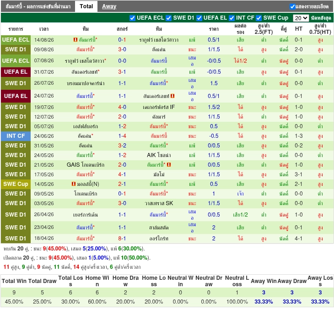334x310 pixels.
Task: Uncheck the UEFA EL filter
Action: point(199,18)
